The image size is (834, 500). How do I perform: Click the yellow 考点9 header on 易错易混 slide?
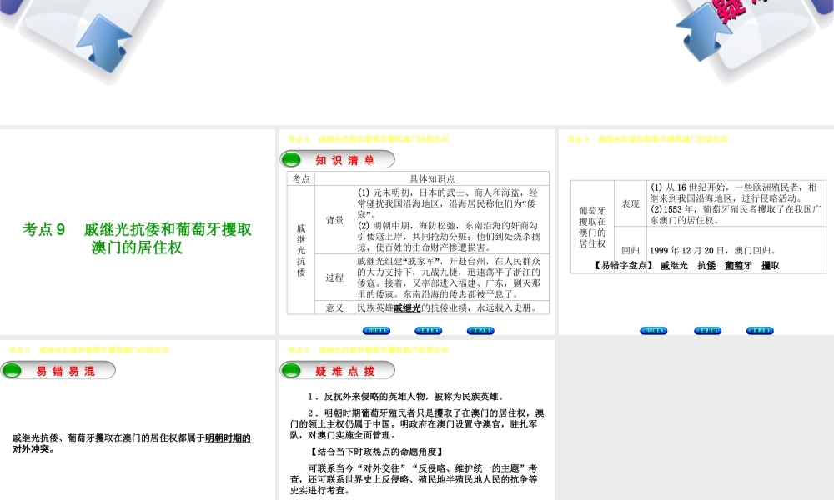(89, 350)
